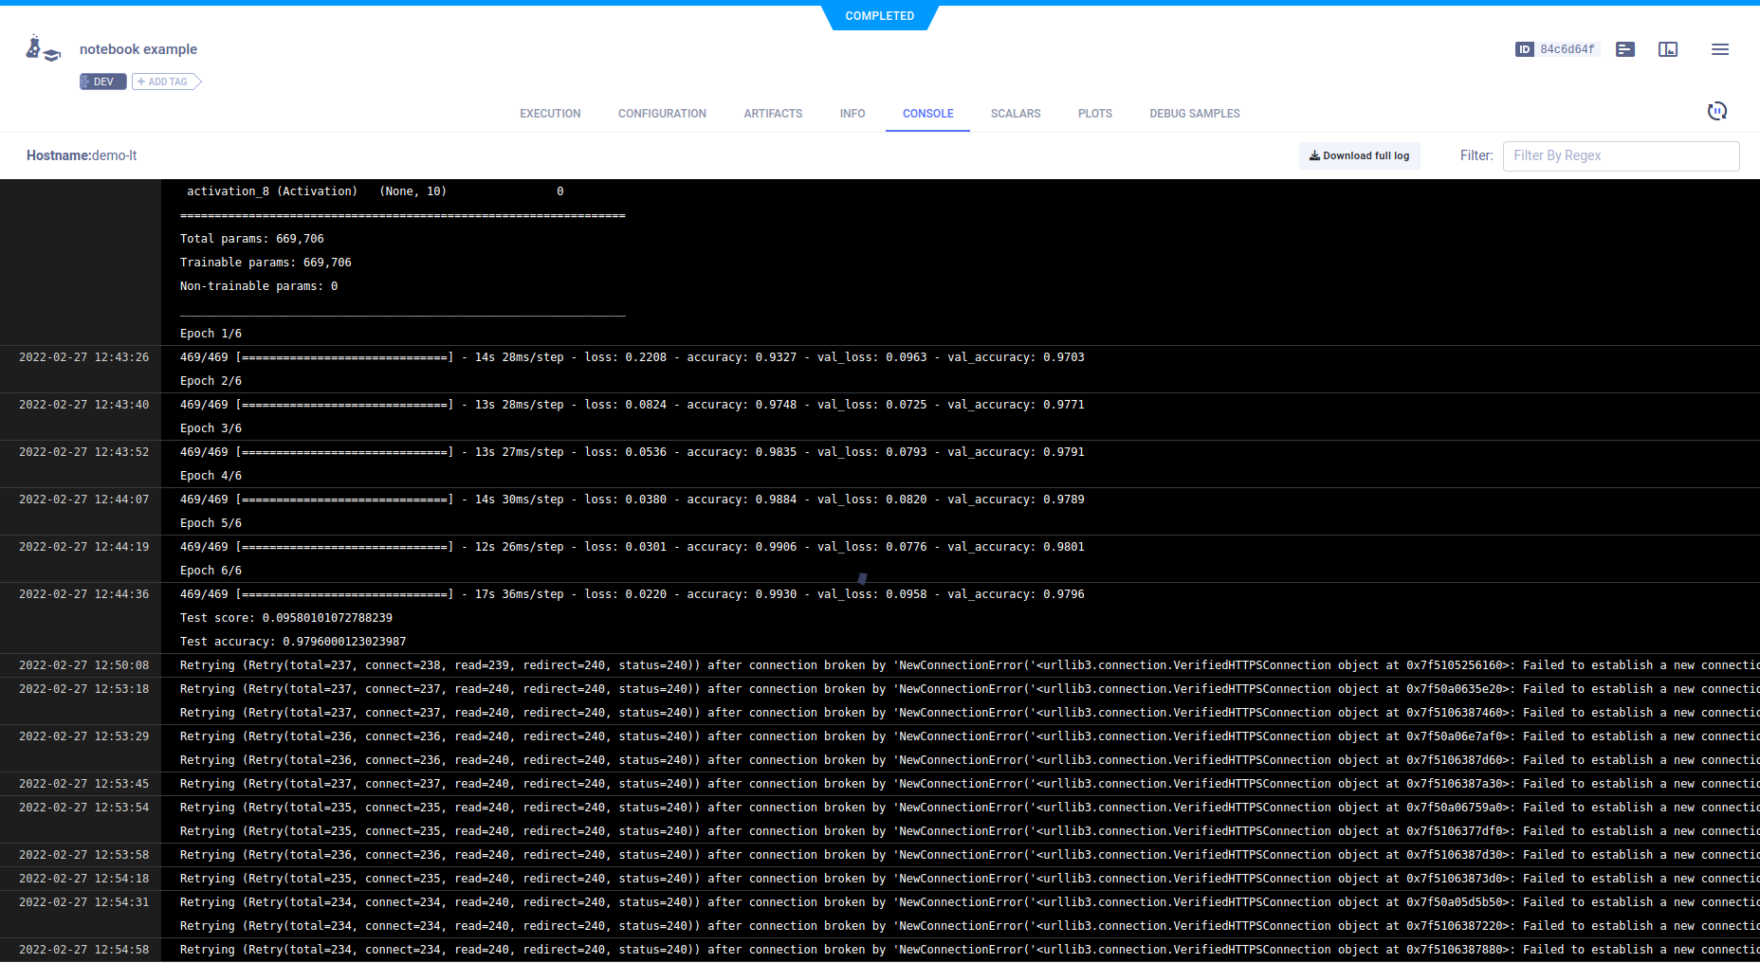Switch to the Configuration tab
The width and height of the screenshot is (1760, 963).
(x=662, y=114)
